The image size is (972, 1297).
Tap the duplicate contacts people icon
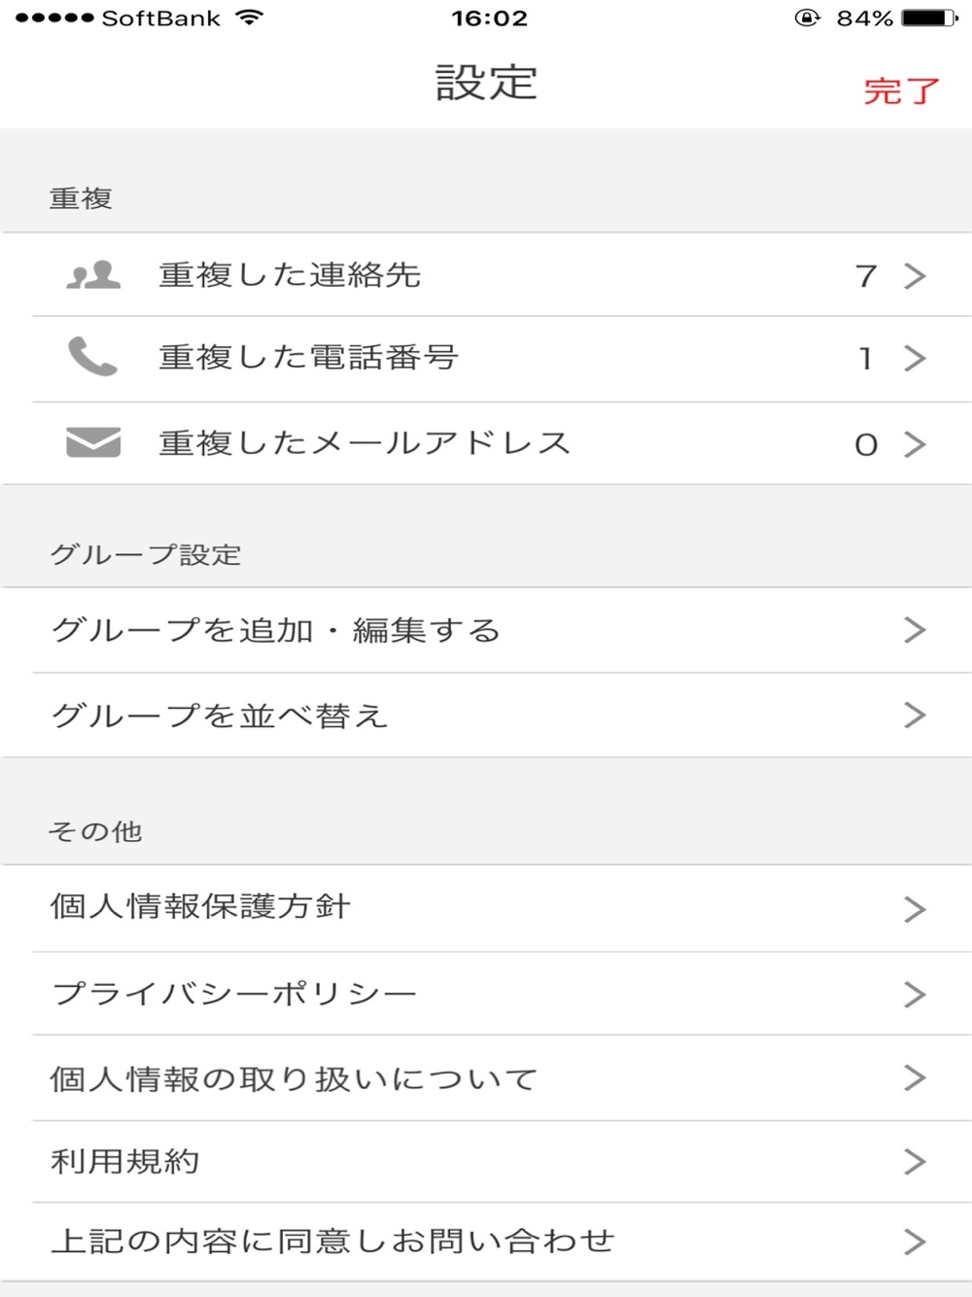click(x=93, y=275)
